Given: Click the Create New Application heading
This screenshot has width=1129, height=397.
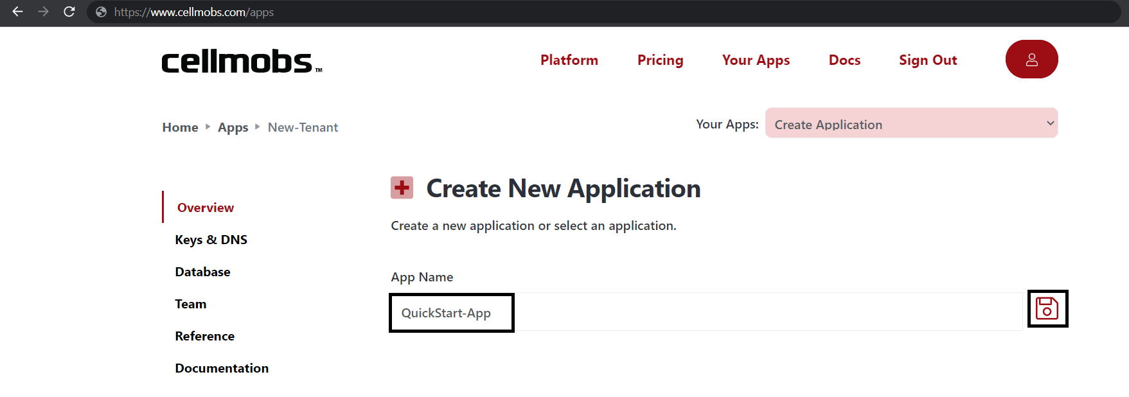Looking at the screenshot, I should 564,188.
